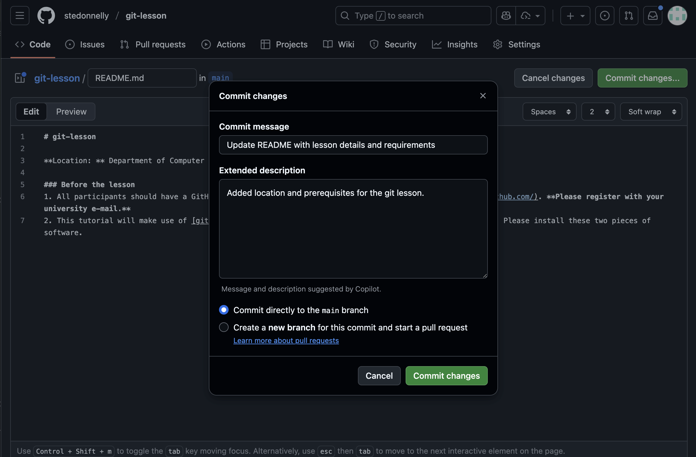696x457 pixels.
Task: Select Create a new branch option
Action: point(224,327)
